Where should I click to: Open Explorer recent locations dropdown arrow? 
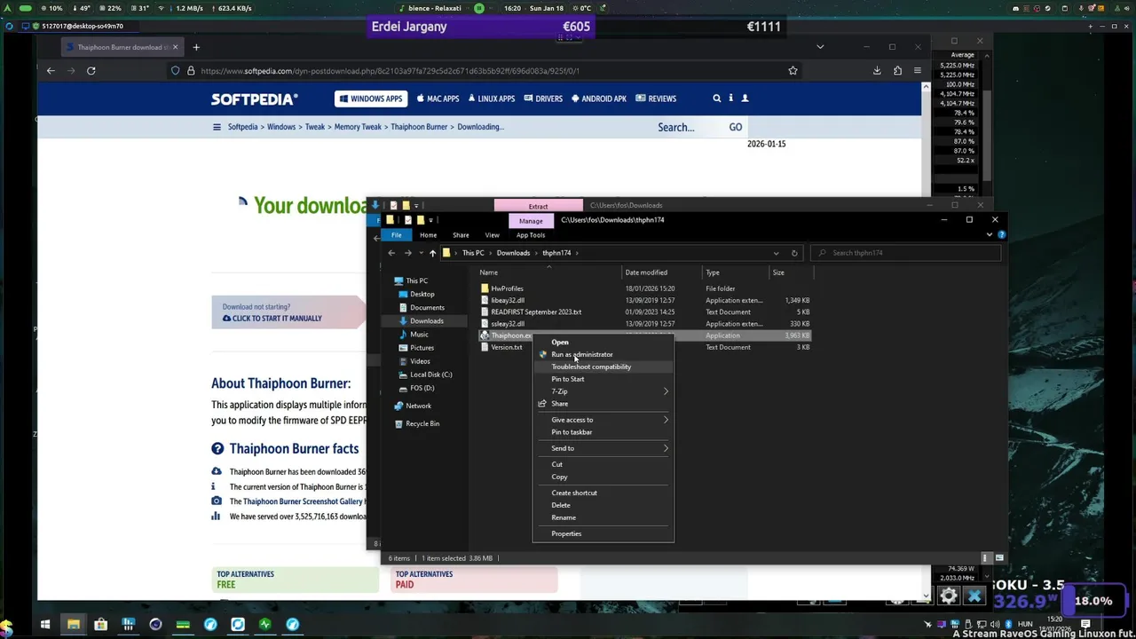click(x=421, y=253)
